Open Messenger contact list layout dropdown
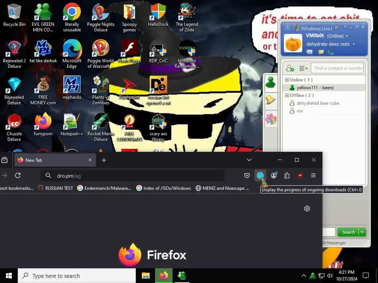Image resolution: width=378 pixels, height=283 pixels. point(303,68)
